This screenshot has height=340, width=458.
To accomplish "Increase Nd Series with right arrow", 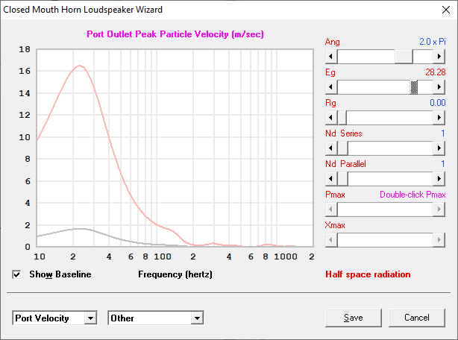I will coord(439,148).
